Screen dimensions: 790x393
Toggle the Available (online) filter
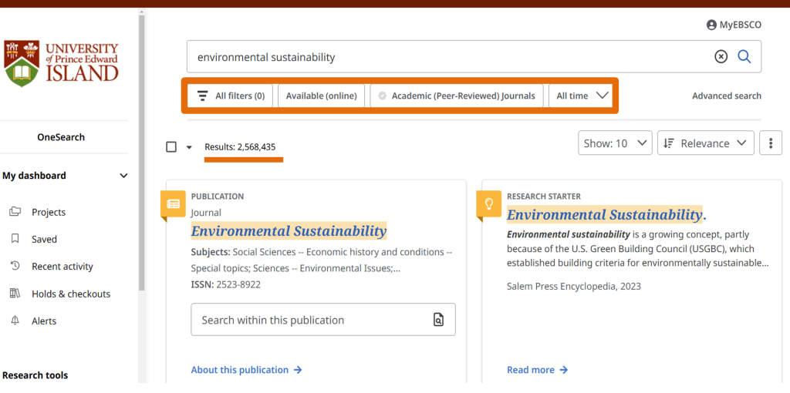tap(322, 96)
